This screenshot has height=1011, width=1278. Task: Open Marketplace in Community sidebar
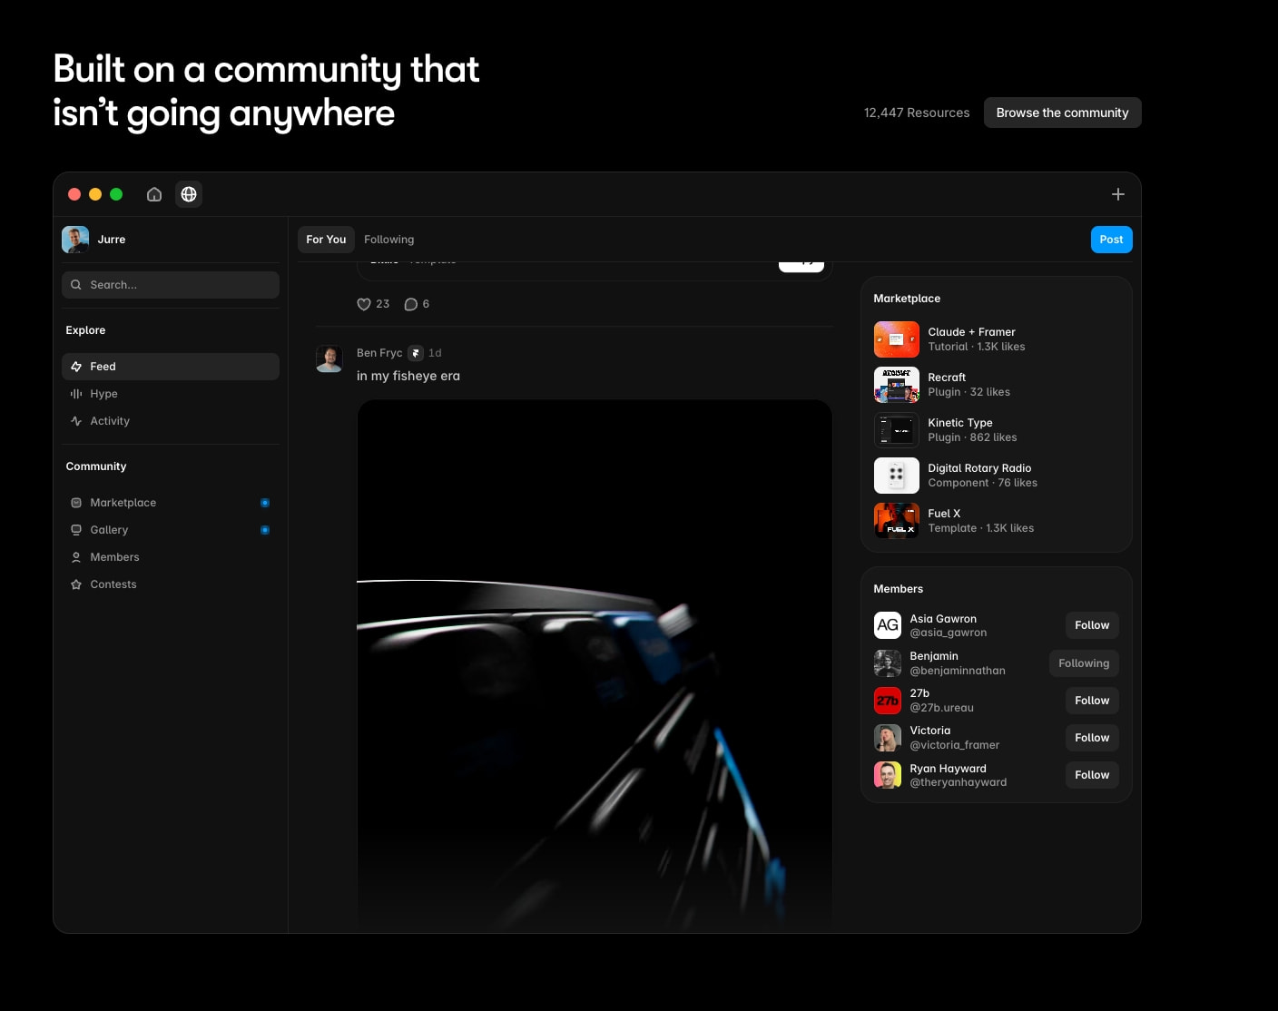click(171, 503)
